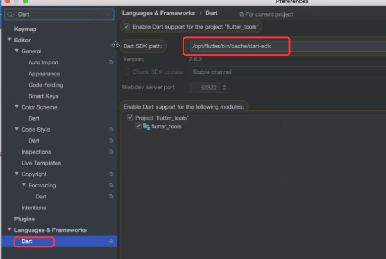This screenshot has height=259, width=386.
Task: Collapse the Code Style tree node
Action: (17, 129)
